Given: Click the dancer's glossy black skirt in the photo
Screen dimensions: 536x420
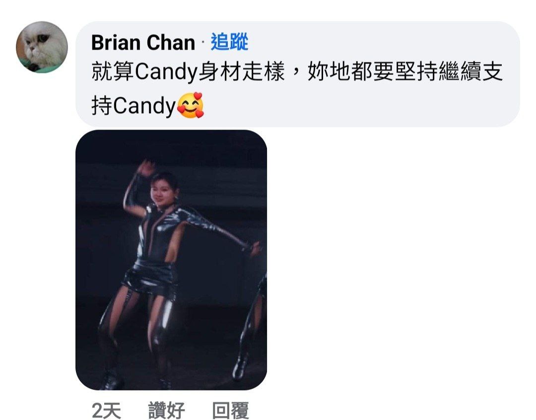Looking at the screenshot, I should pos(151,277).
